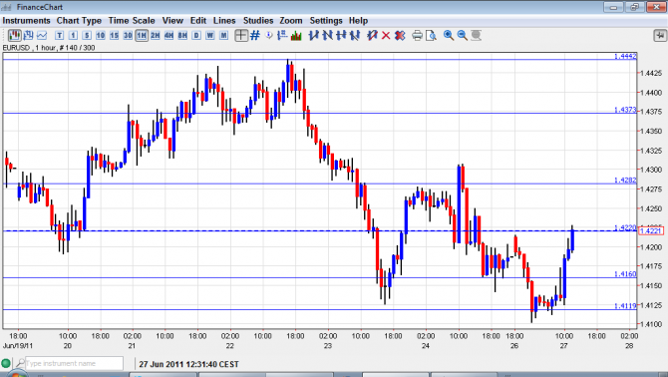Image resolution: width=668 pixels, height=377 pixels.
Task: Click the search magnifier beside instrument field
Action: coord(20,363)
